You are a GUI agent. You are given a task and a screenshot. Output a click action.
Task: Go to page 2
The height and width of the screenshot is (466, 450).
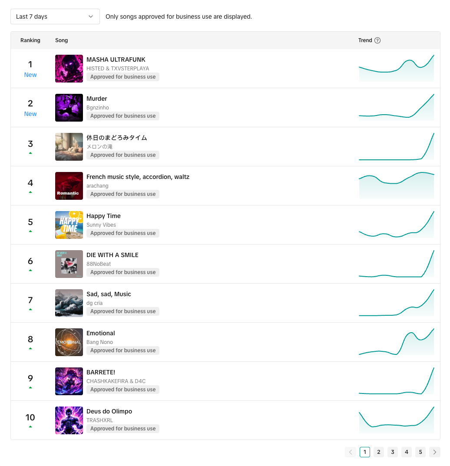click(x=379, y=452)
